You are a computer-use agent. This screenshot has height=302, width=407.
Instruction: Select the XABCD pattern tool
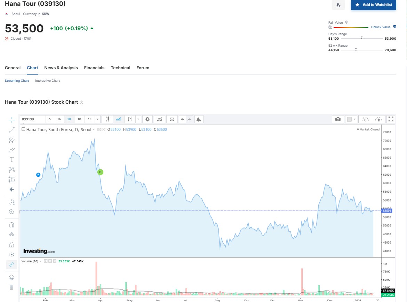12,169
